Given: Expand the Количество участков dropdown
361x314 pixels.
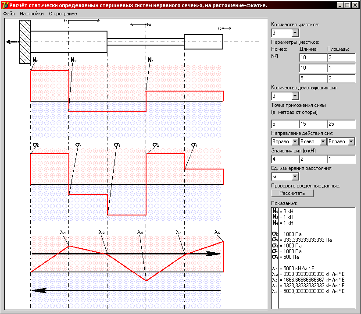Looking at the screenshot, I should 295,33.
